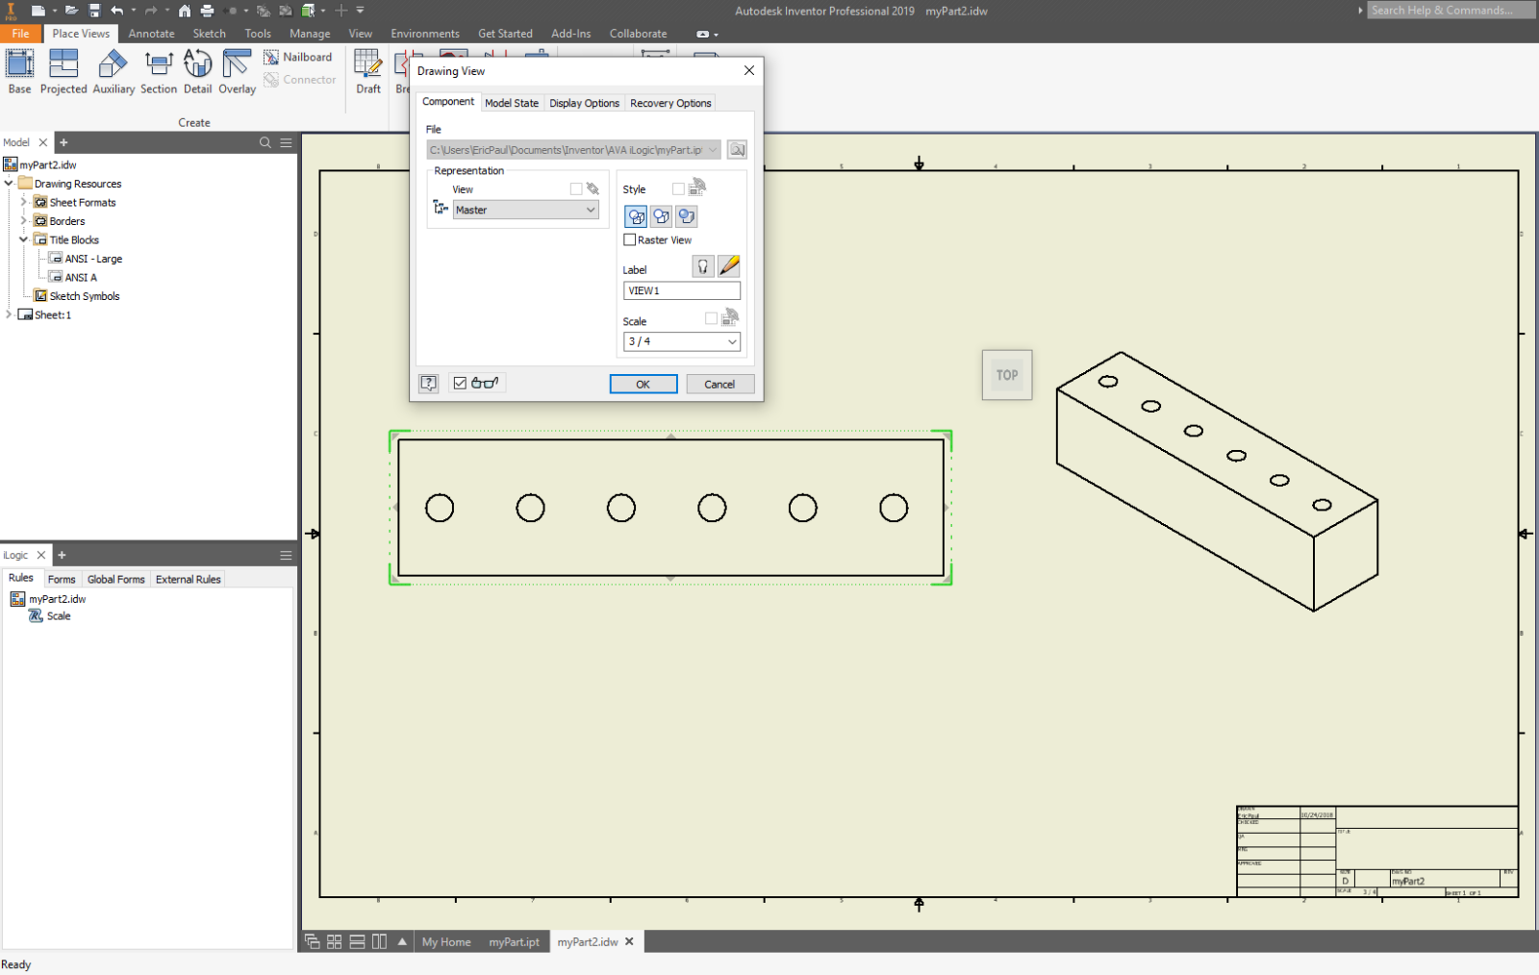The image size is (1539, 975).
Task: Click the Cancel button
Action: (719, 384)
